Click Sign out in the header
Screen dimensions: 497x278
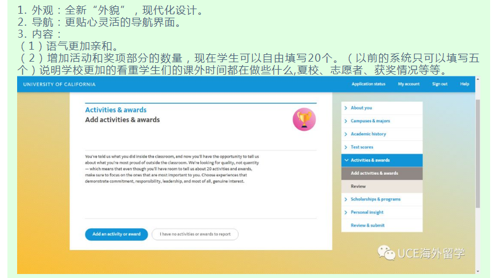[x=439, y=84]
